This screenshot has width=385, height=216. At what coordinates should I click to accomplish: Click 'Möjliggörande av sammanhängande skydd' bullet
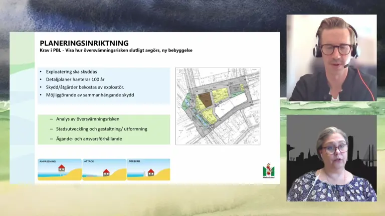point(89,95)
